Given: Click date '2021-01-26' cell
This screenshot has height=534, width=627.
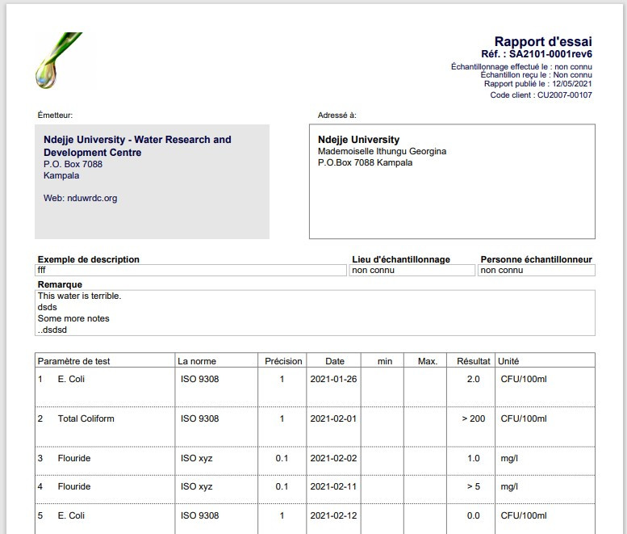Looking at the screenshot, I should pyautogui.click(x=333, y=379).
